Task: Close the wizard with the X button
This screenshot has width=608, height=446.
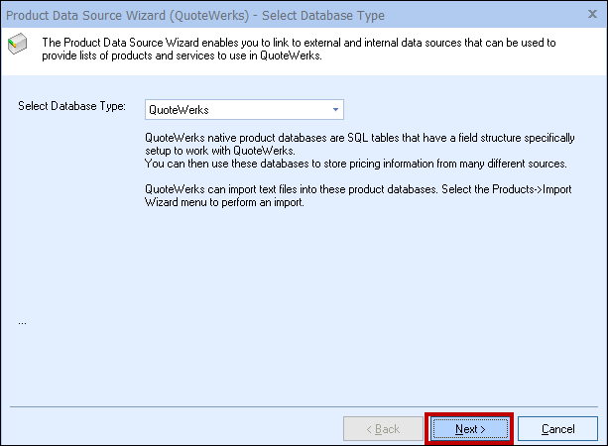Action: pyautogui.click(x=592, y=14)
